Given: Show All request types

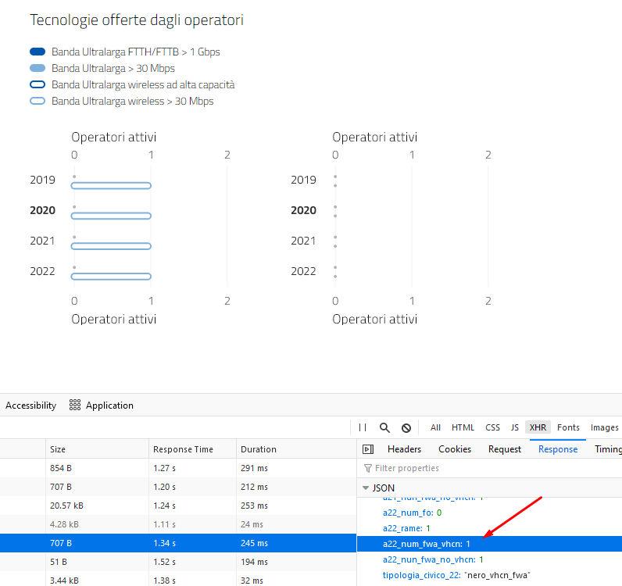Looking at the screenshot, I should tap(435, 427).
